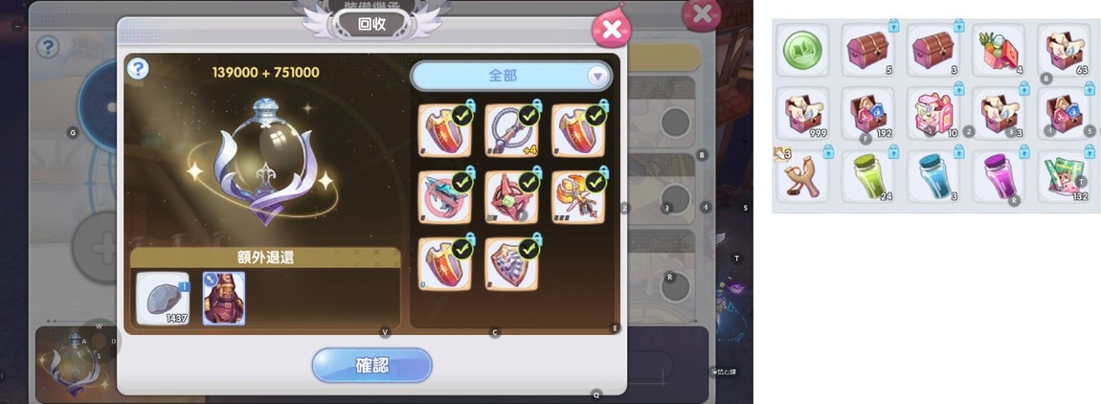This screenshot has width=1101, height=404.
Task: Click the 回收 title tab
Action: pyautogui.click(x=371, y=24)
